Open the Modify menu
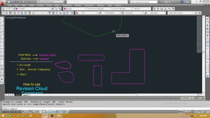 [x=78, y=5]
